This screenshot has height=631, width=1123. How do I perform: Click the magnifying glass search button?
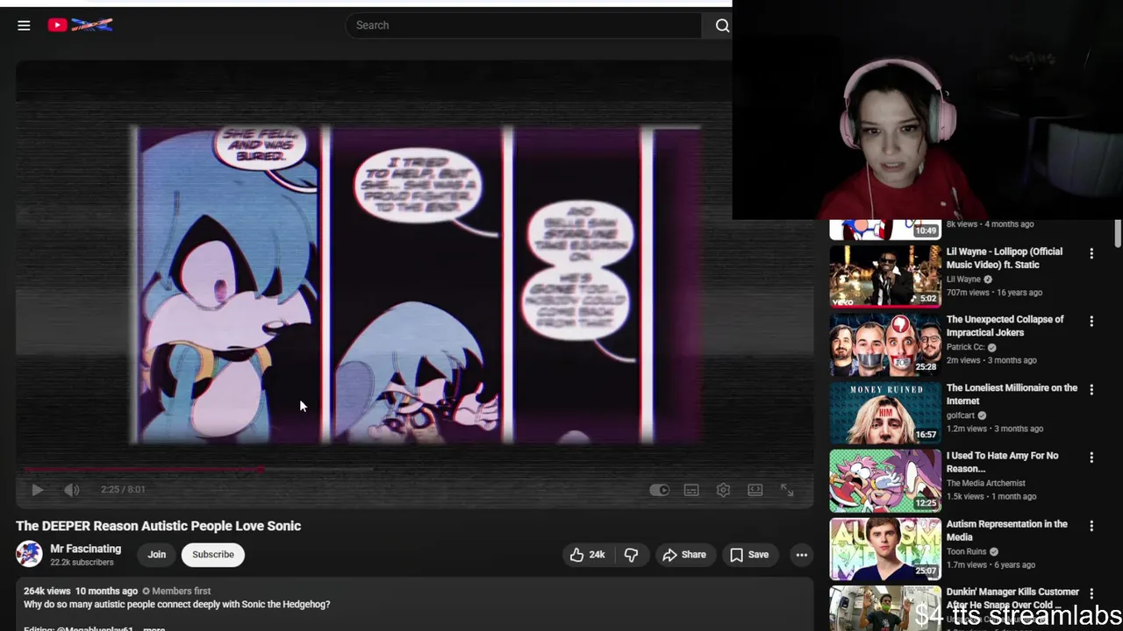(x=722, y=25)
